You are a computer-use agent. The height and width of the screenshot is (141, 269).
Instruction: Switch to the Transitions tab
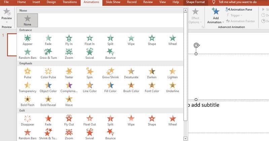click(70, 2)
